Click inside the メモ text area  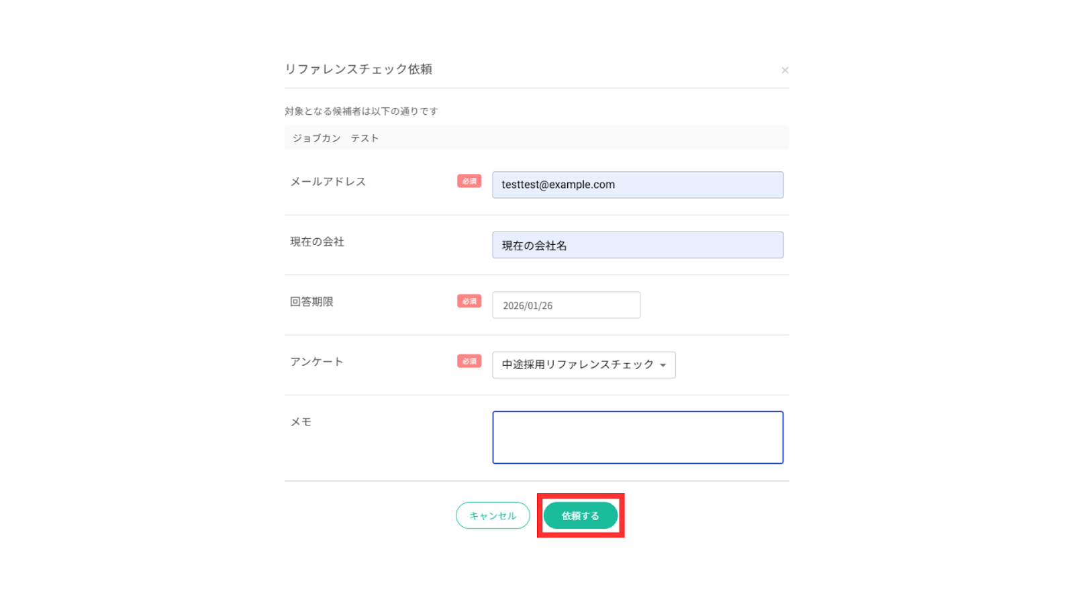click(637, 438)
